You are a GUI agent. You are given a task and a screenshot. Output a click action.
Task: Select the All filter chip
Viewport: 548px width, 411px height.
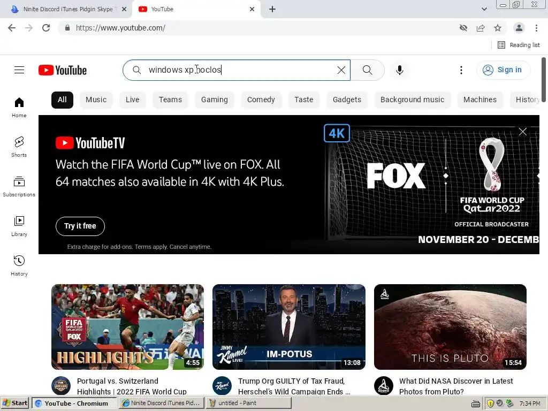[x=62, y=100]
